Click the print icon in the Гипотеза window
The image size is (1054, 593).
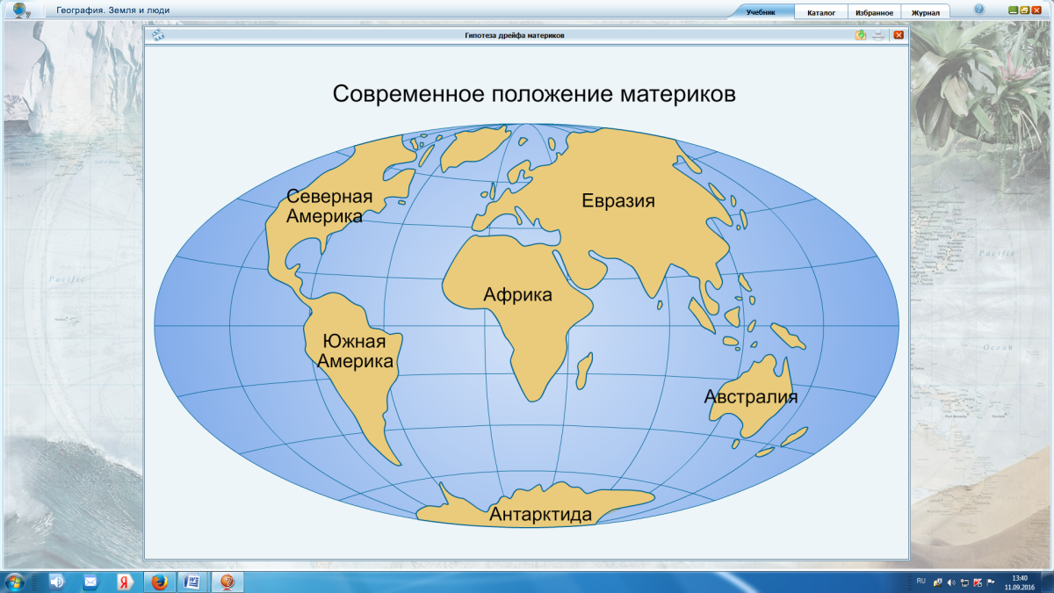[878, 36]
